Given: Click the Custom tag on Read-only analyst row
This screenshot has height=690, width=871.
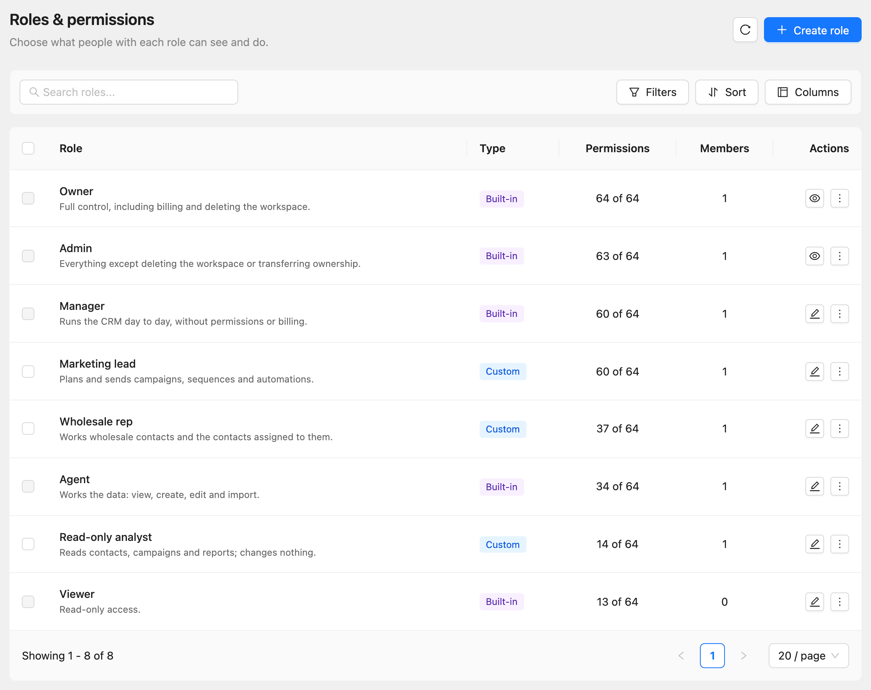Looking at the screenshot, I should (503, 544).
